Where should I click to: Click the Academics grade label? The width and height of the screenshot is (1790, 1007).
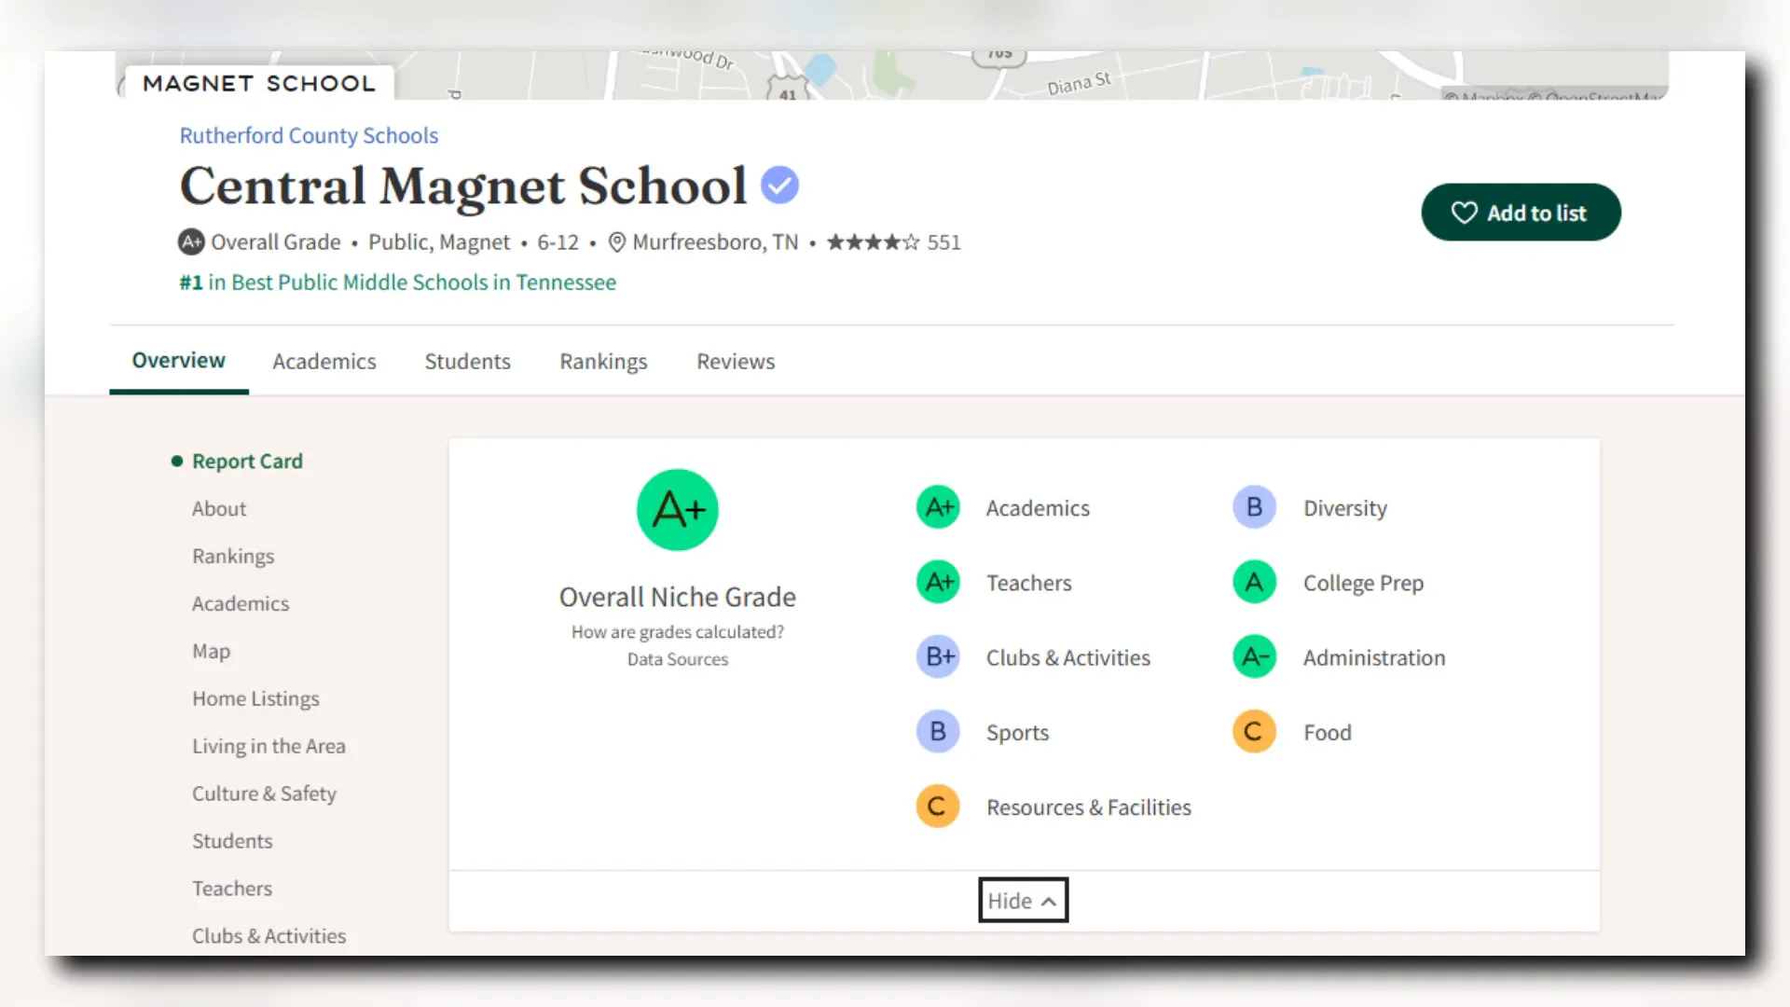coord(1038,508)
